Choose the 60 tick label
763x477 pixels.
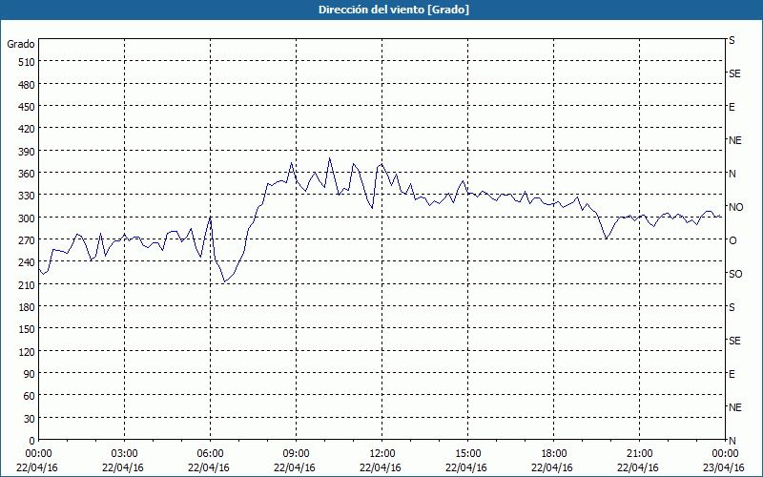tap(30, 396)
